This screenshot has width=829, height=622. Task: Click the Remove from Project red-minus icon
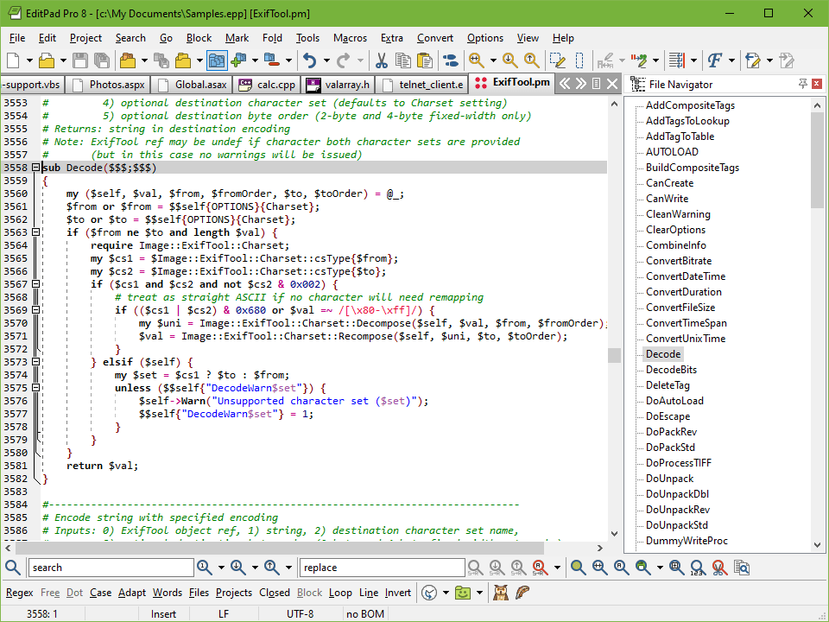pyautogui.click(x=272, y=60)
